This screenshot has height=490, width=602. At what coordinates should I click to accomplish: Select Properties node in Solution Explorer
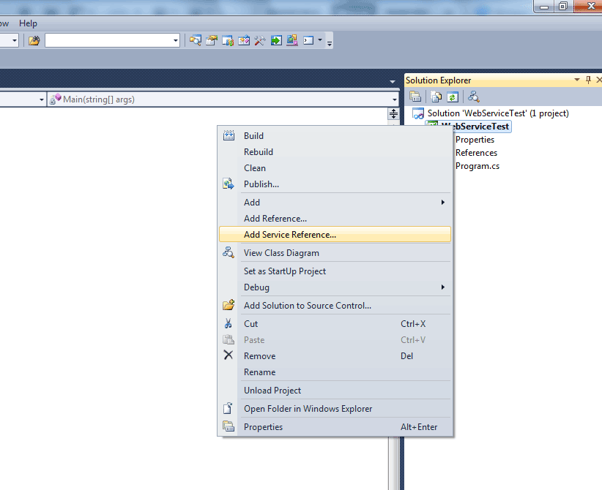coord(475,140)
